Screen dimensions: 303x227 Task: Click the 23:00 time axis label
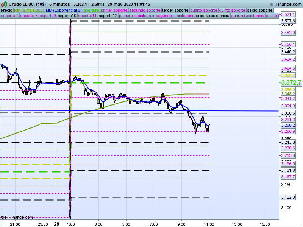coord(43,224)
